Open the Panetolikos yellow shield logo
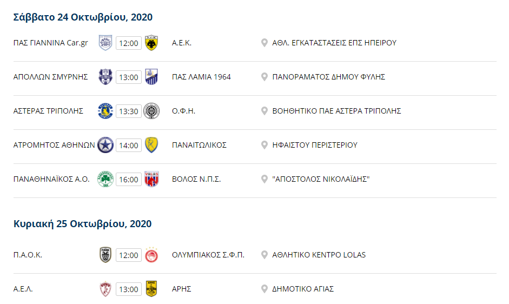 click(151, 145)
